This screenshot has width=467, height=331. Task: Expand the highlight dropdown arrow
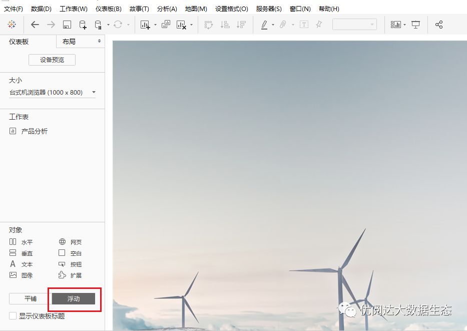pos(273,25)
